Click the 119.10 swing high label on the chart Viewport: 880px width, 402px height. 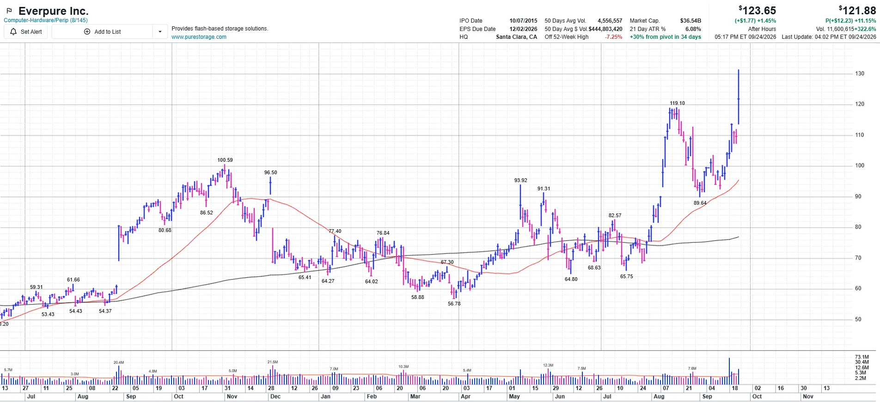coord(678,104)
